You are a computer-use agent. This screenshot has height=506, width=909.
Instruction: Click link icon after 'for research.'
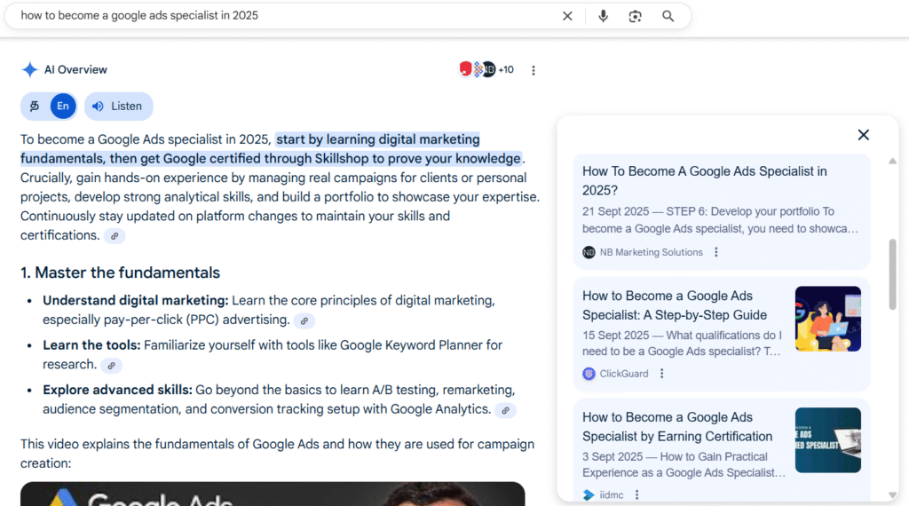pos(111,366)
